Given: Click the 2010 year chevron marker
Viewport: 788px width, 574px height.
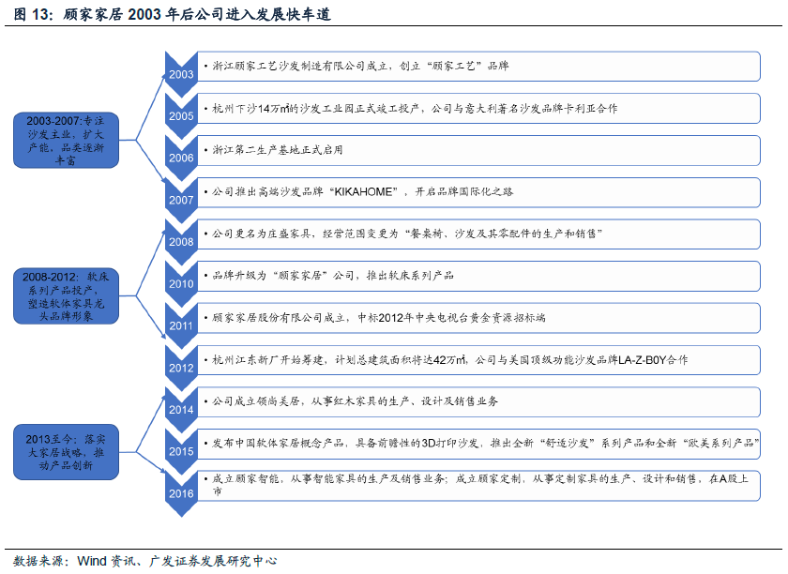Looking at the screenshot, I should click(181, 284).
